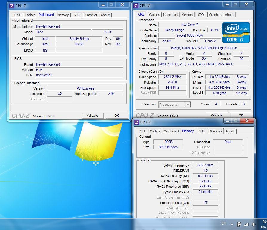Open Graphics tab in Memory window

tap(216, 131)
